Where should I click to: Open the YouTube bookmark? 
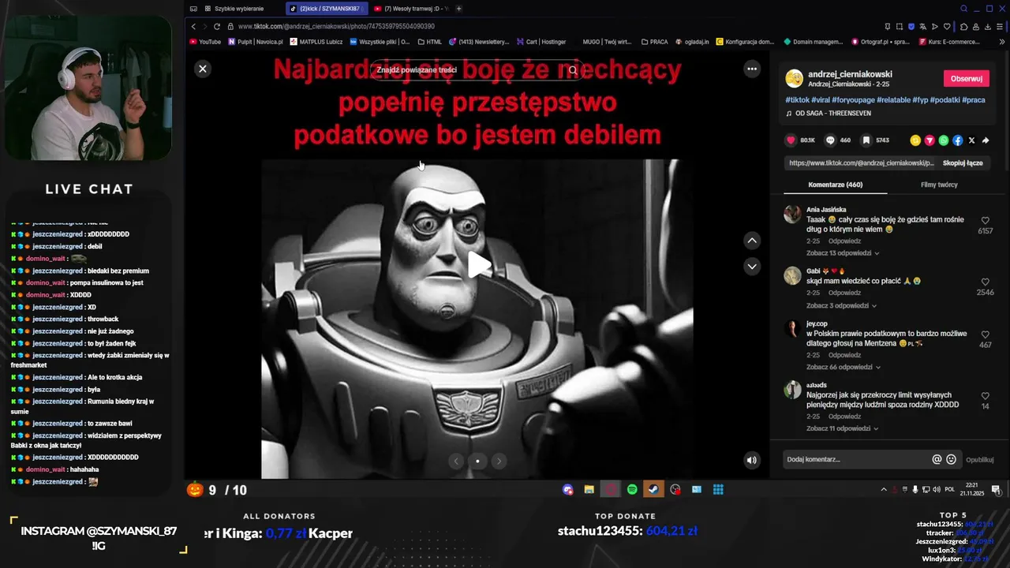point(205,42)
